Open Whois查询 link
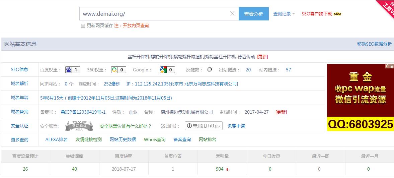 click(155, 139)
